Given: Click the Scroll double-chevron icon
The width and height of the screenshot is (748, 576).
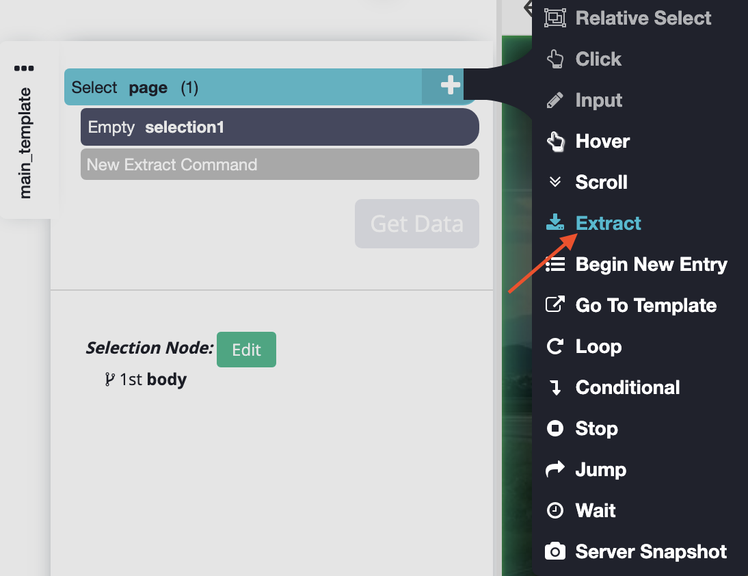Looking at the screenshot, I should click(555, 182).
